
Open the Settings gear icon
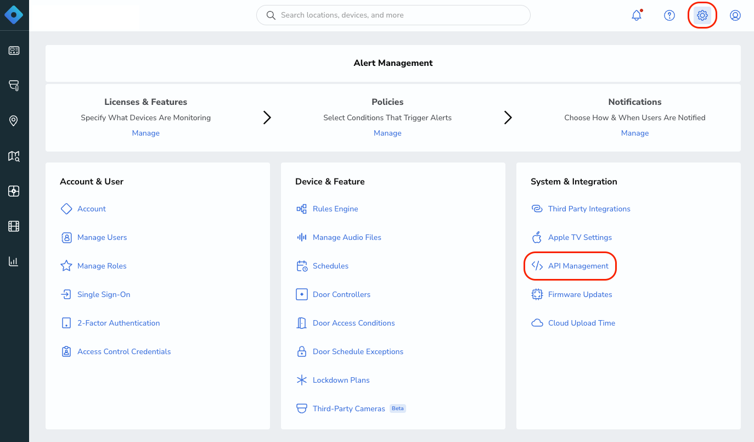click(702, 15)
